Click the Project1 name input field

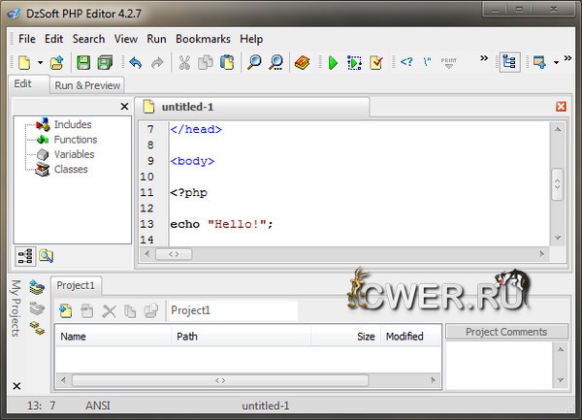231,311
